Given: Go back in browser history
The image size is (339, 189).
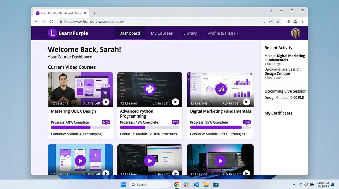Looking at the screenshot, I should pos(36,21).
